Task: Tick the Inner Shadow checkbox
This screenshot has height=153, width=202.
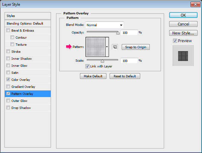Action: [8, 58]
